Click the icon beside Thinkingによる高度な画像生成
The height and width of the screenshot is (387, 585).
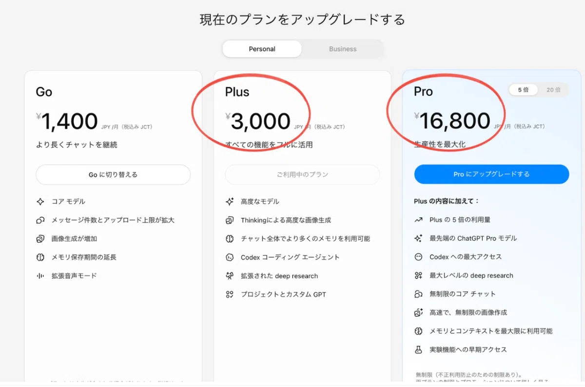tap(230, 220)
